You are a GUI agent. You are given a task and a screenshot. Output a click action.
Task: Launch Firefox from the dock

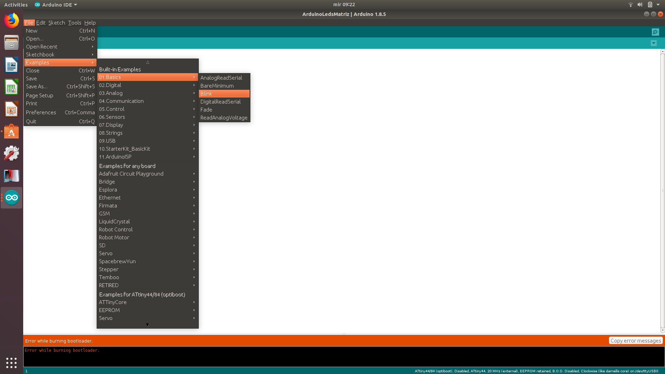click(11, 20)
